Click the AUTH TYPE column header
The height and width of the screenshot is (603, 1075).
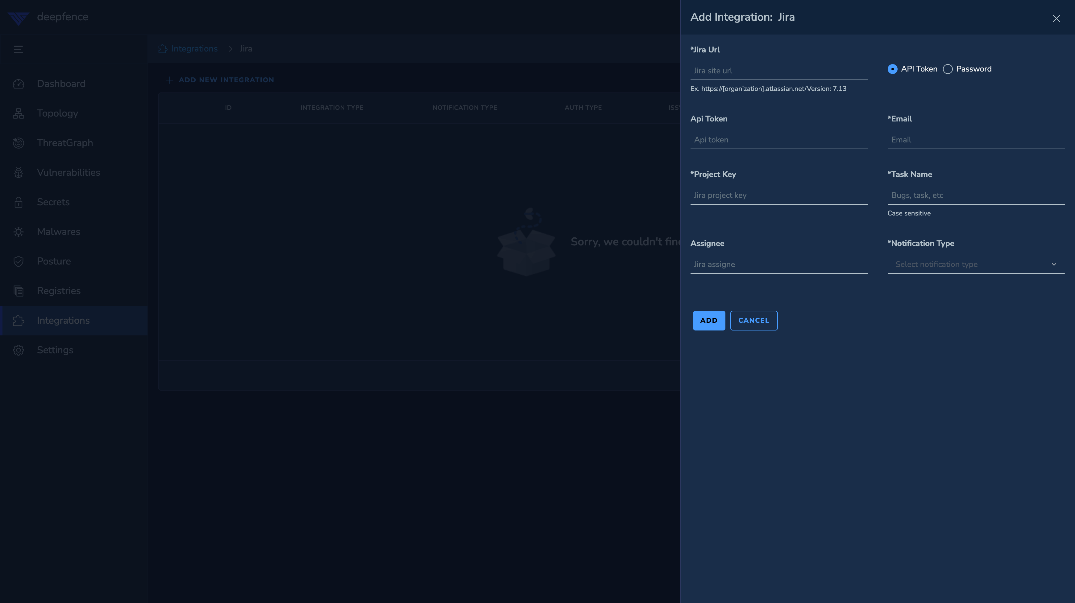(583, 108)
